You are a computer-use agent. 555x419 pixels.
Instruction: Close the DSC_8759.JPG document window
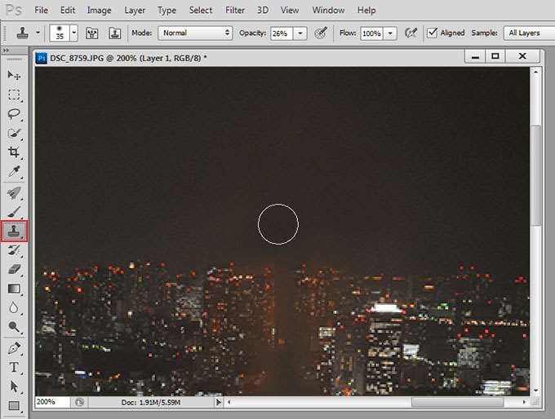pos(522,56)
